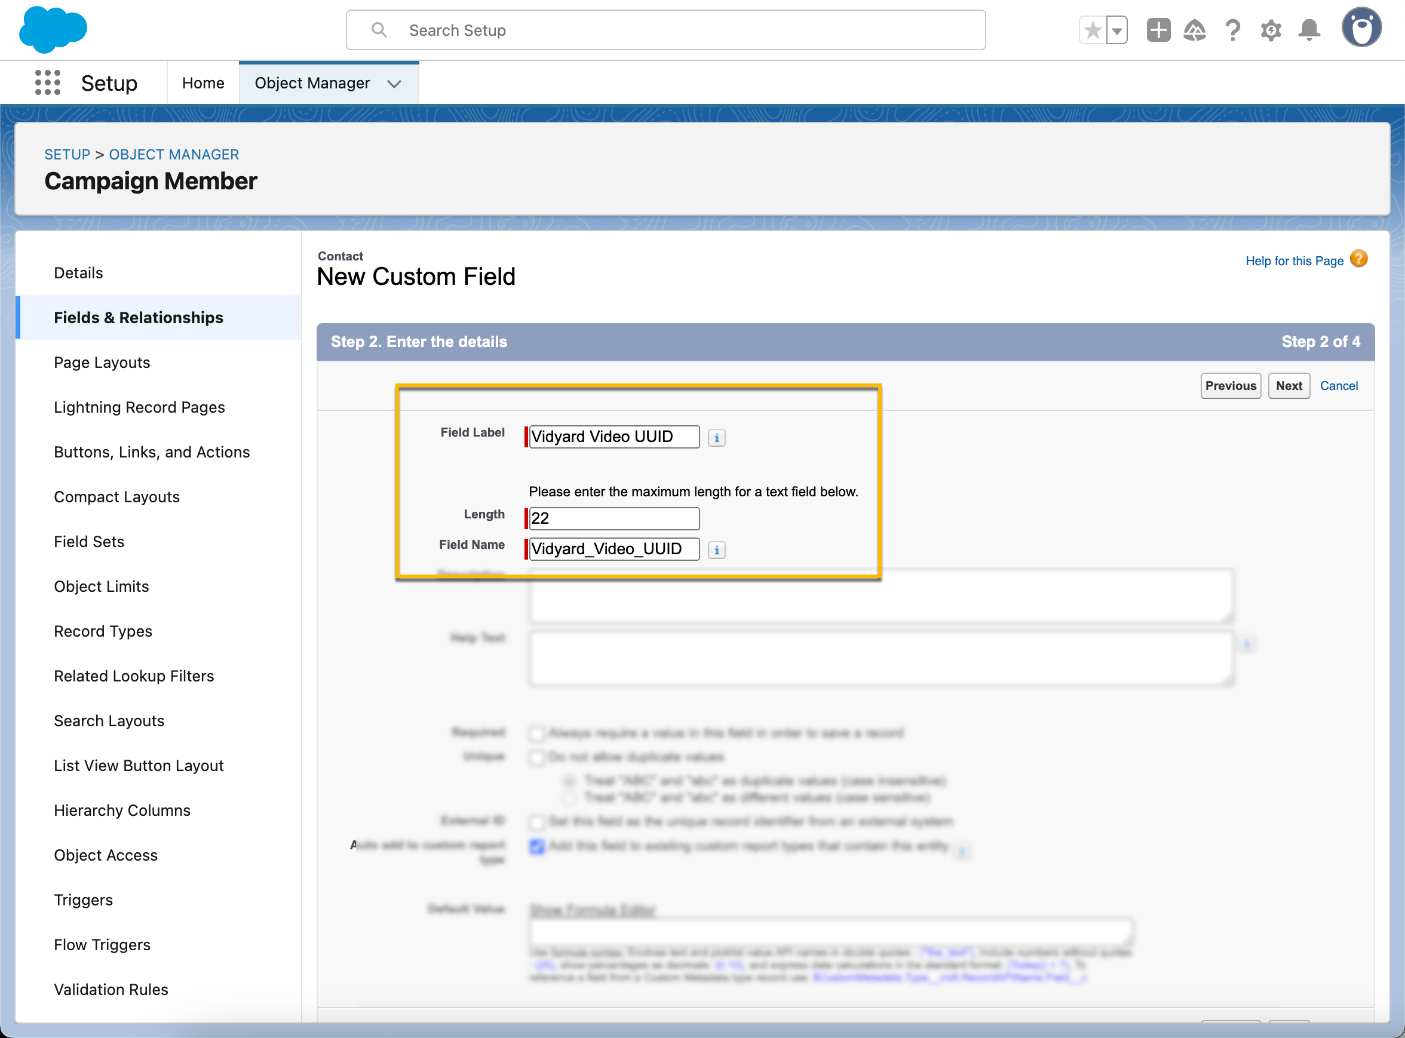View the Field Label info tooltip icon
This screenshot has height=1038, width=1405.
point(717,438)
